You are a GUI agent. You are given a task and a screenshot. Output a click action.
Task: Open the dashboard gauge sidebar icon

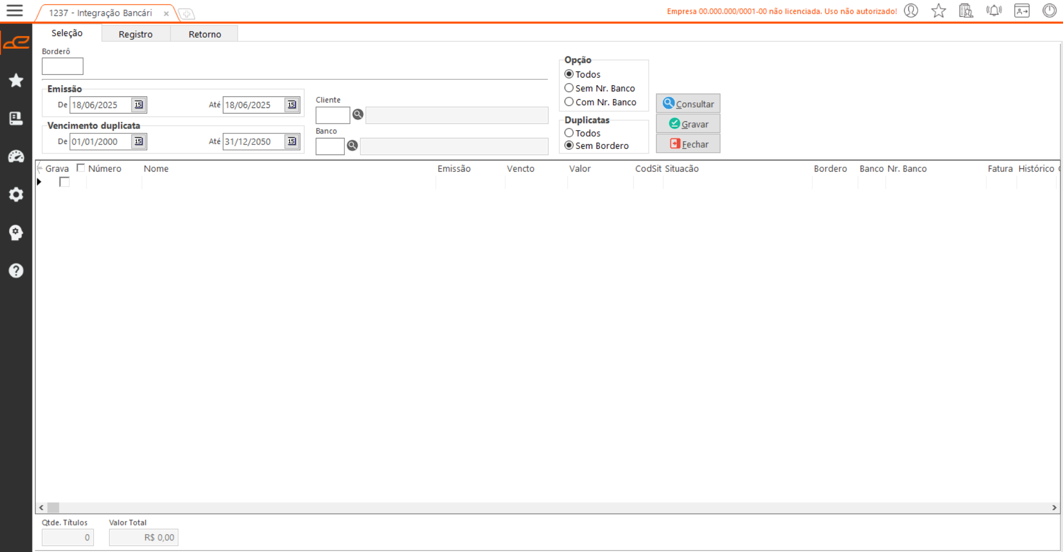[16, 157]
